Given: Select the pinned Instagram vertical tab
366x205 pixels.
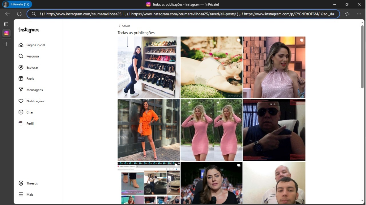Looking at the screenshot, I should 6,33.
